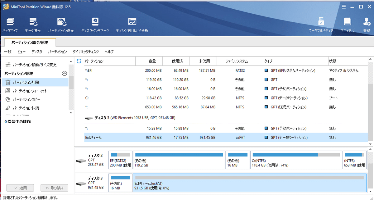The width and height of the screenshot is (374, 200).
Task: Click the 登録 (Register) icon
Action: click(367, 25)
